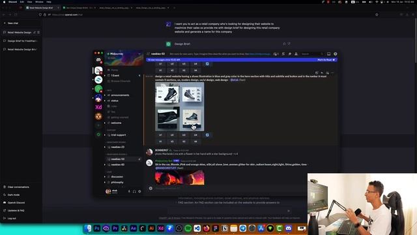
Task: Click Mark As Read button
Action: [326, 60]
